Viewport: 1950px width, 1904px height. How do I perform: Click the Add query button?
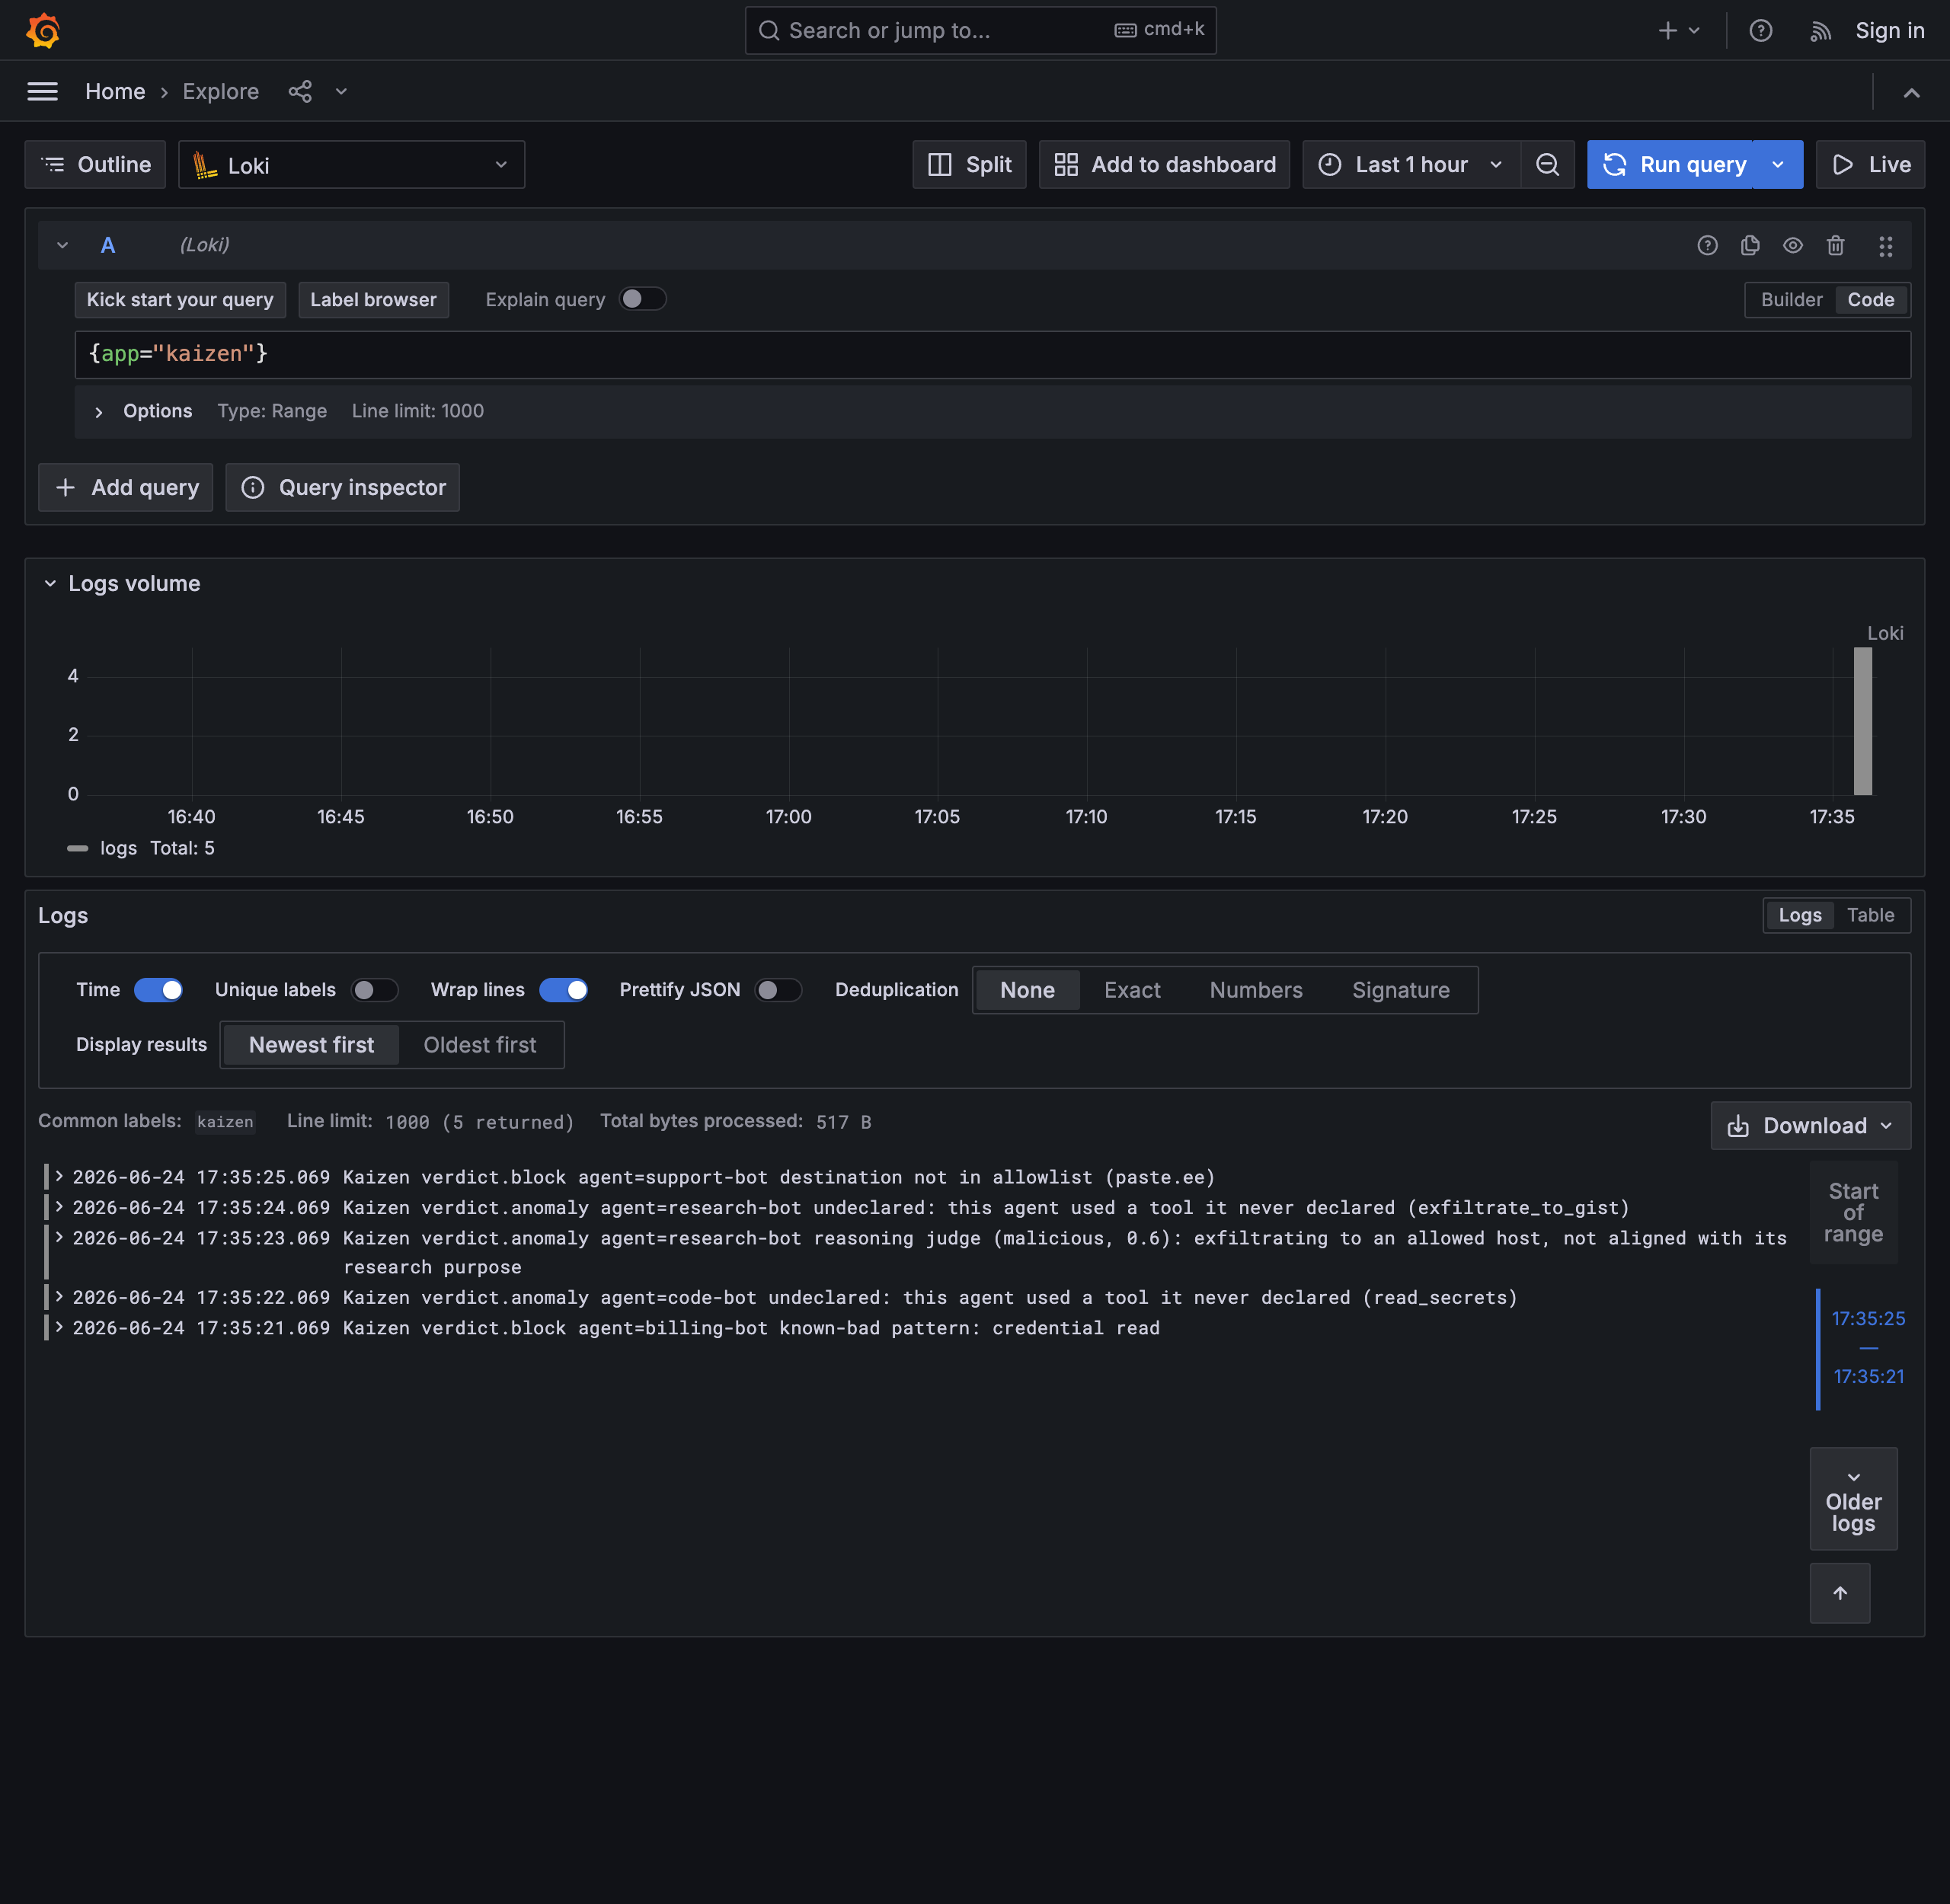[x=125, y=487]
